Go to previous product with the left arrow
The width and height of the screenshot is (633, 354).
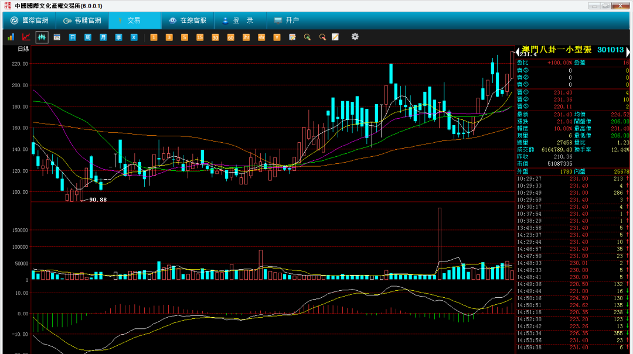(x=518, y=52)
